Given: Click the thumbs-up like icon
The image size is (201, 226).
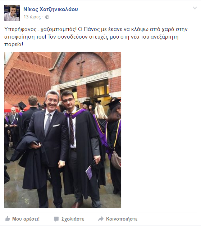Looking at the screenshot, I should [7, 219].
